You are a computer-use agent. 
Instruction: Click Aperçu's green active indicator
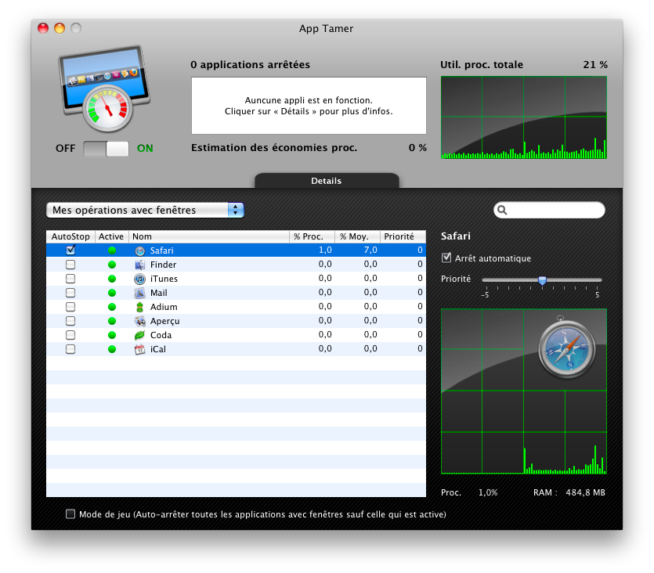click(x=112, y=321)
